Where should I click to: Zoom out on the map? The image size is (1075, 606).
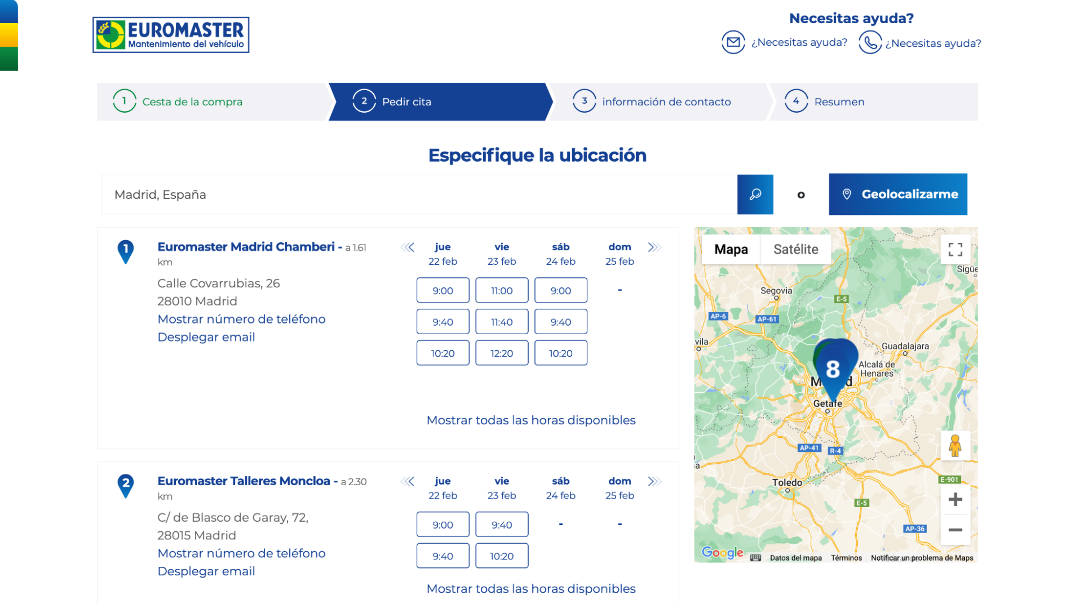click(x=955, y=530)
